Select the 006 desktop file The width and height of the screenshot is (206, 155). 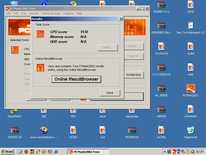[x=73, y=113]
